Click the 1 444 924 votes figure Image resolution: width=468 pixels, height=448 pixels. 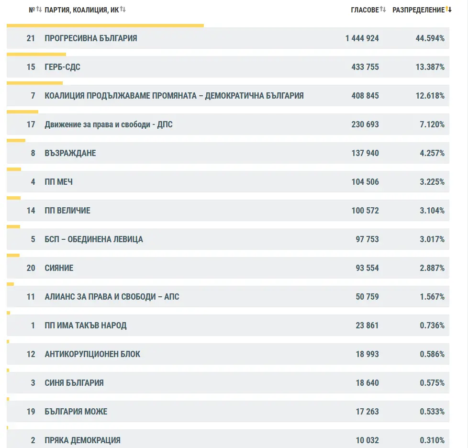(x=362, y=38)
